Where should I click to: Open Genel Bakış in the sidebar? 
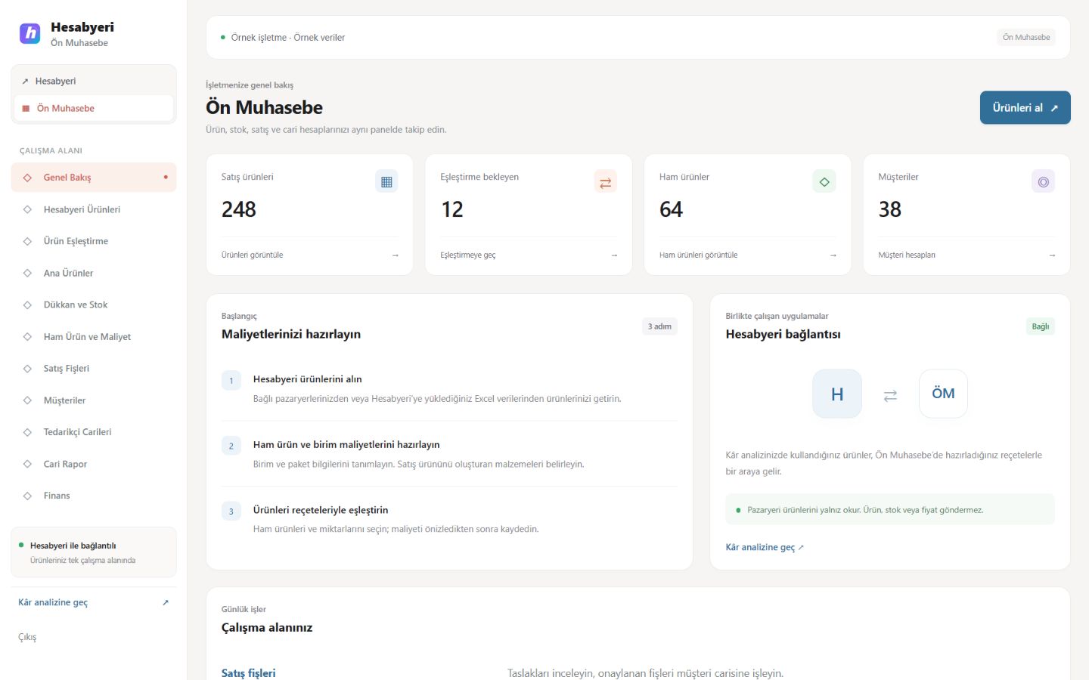94,178
